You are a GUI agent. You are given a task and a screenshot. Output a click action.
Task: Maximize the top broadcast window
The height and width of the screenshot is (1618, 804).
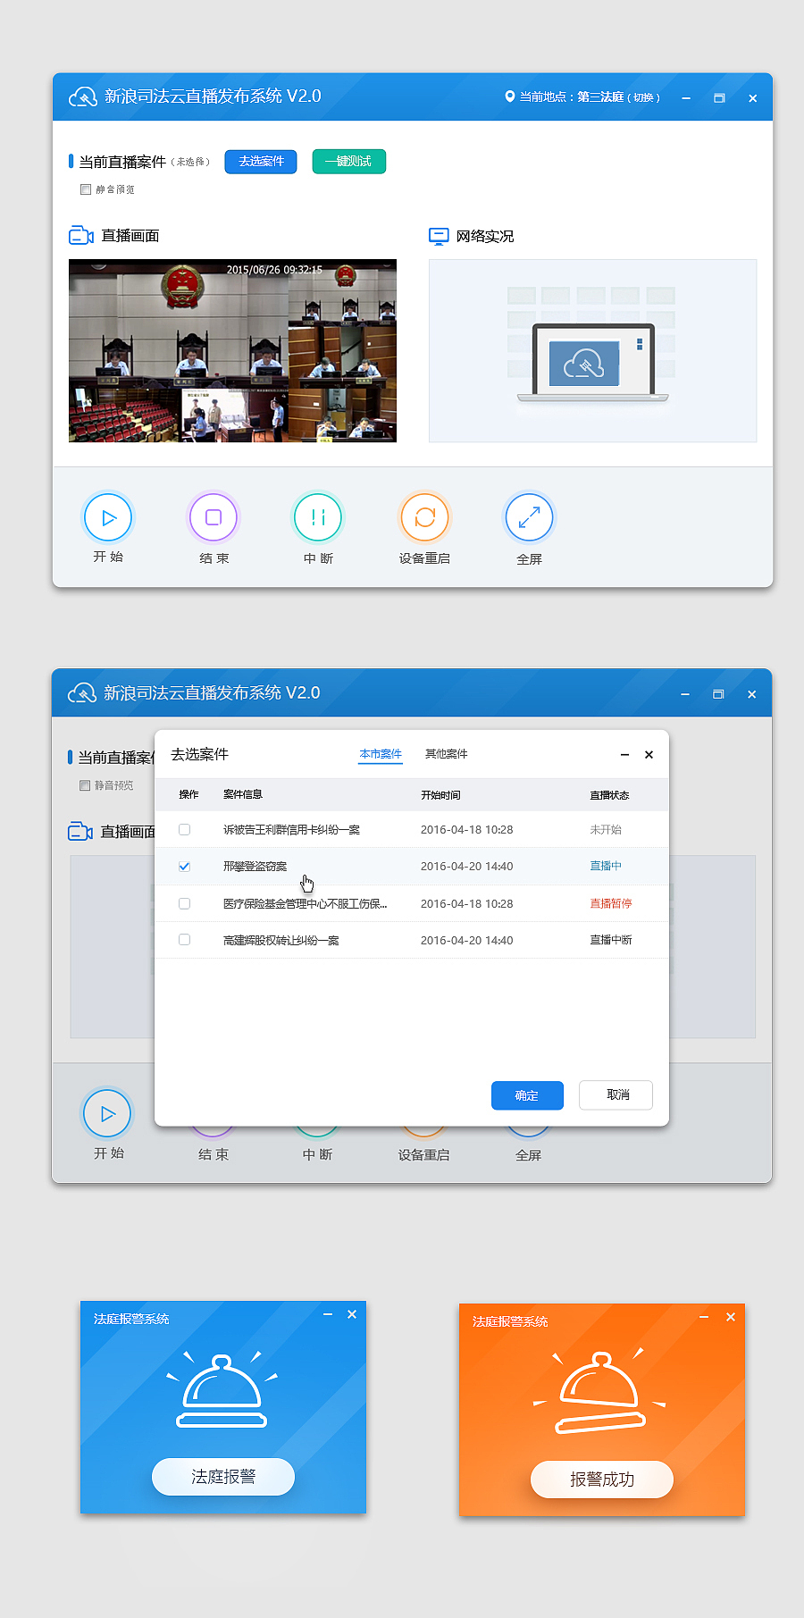tap(719, 98)
